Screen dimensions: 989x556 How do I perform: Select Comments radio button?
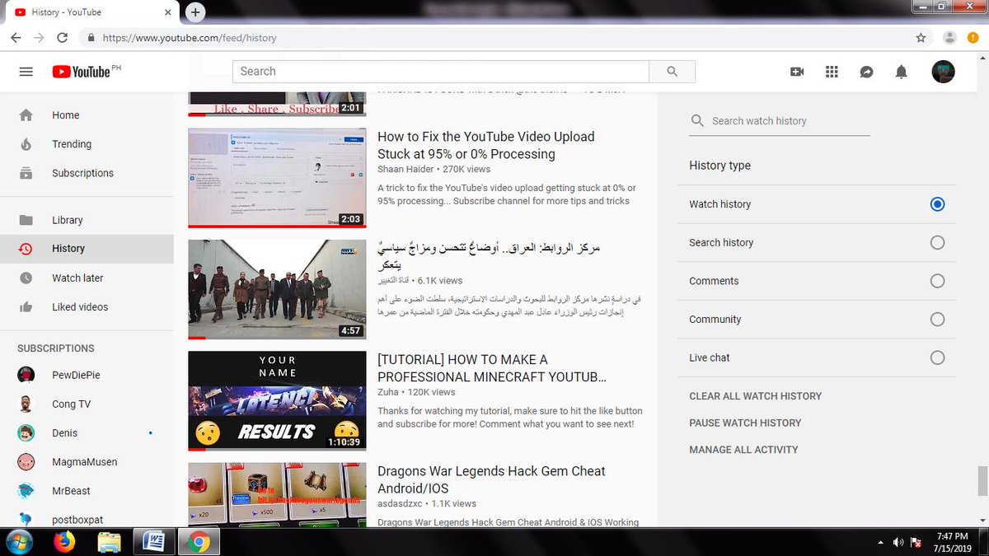click(x=937, y=281)
